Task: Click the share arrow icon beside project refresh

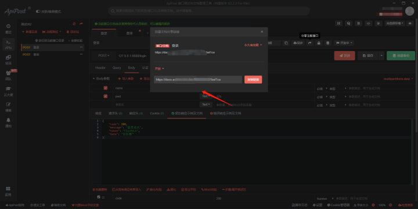Action: tap(81, 24)
